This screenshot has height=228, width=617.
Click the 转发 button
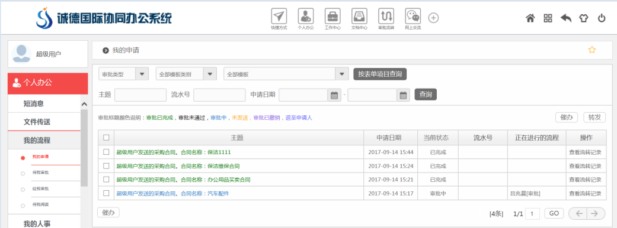pyautogui.click(x=594, y=118)
